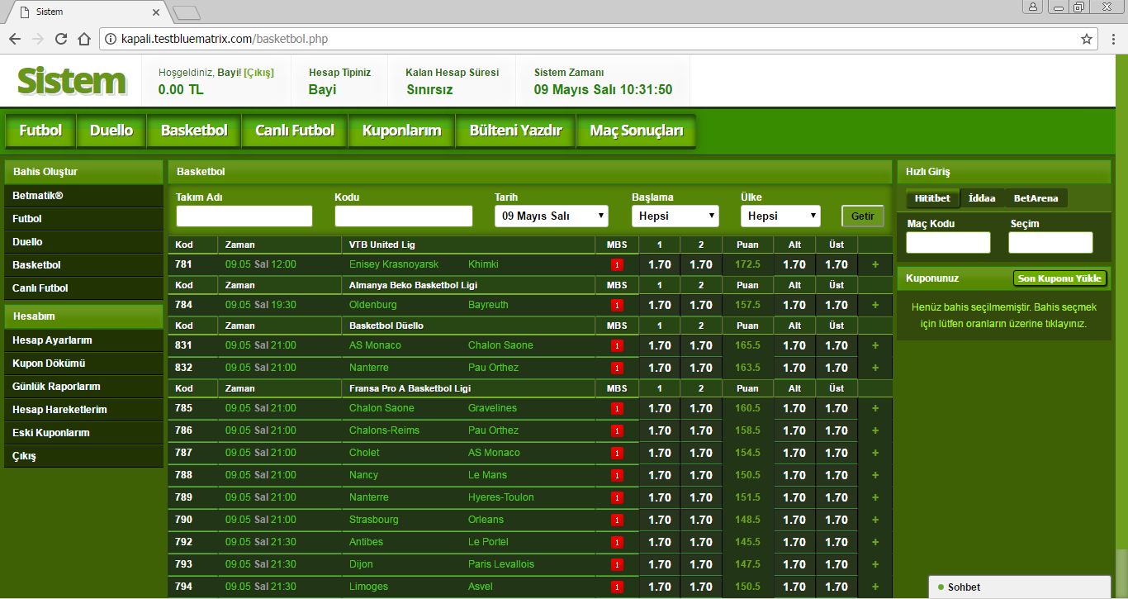Expand plus icon for match code 832

875,368
